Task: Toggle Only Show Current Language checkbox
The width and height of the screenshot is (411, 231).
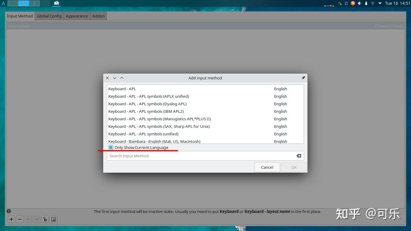Action: coord(111,147)
